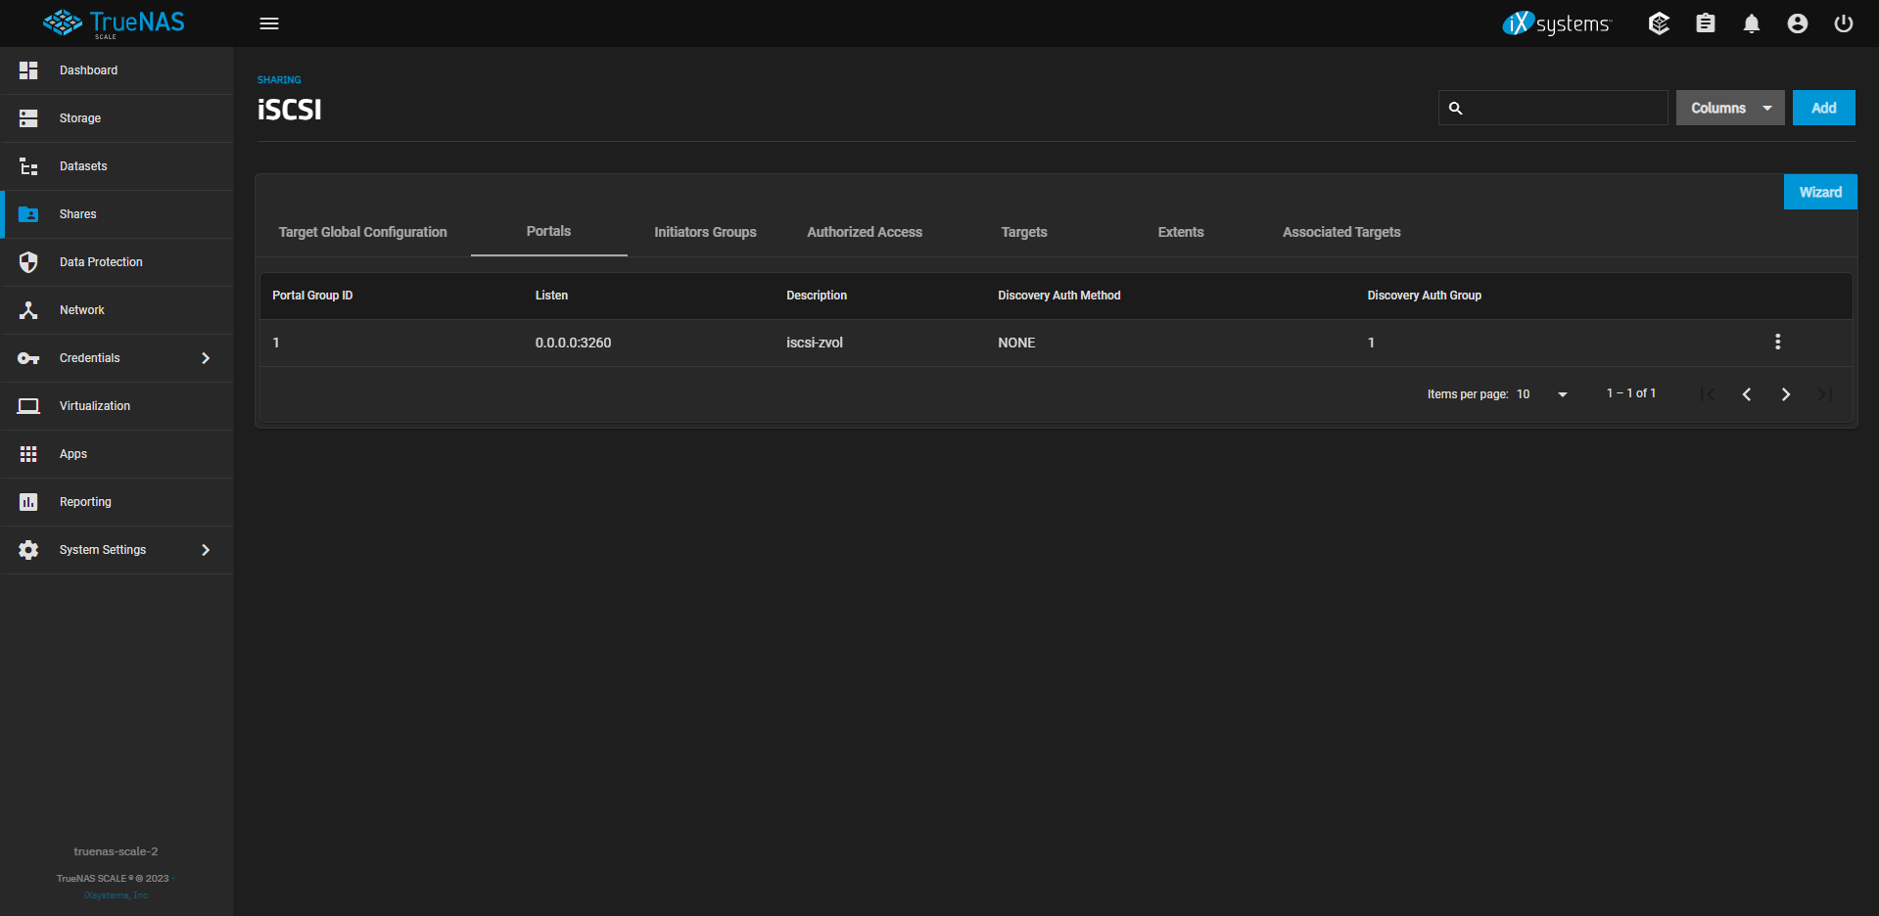
Task: Click the previous page arrow in paginator
Action: coord(1746,394)
